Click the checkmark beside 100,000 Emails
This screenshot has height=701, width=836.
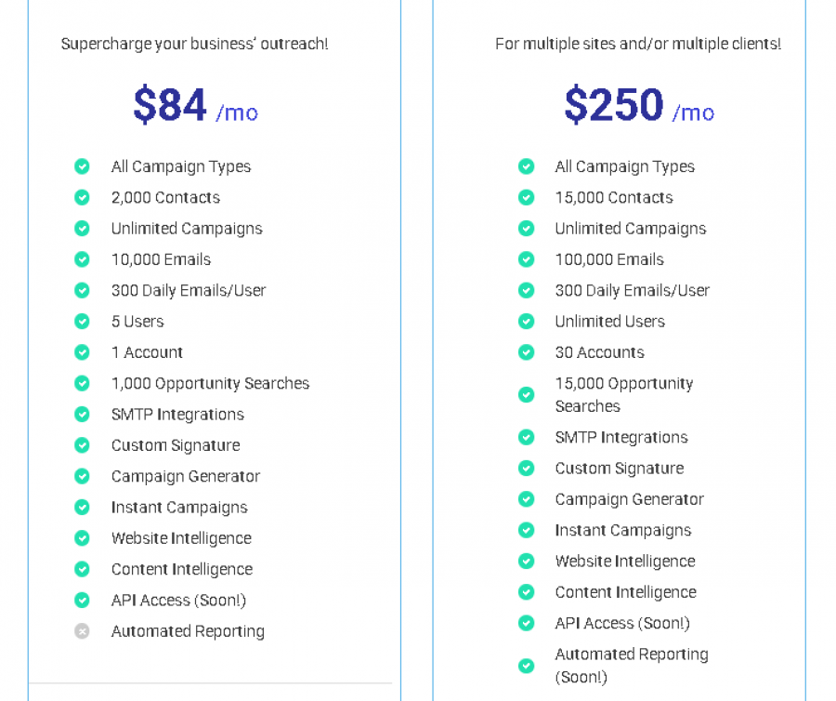[526, 259]
